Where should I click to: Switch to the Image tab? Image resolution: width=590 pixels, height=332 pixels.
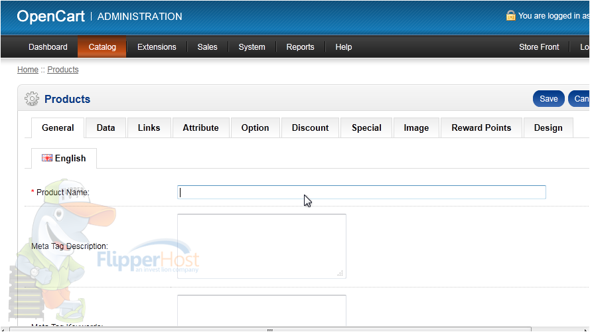[x=416, y=128]
